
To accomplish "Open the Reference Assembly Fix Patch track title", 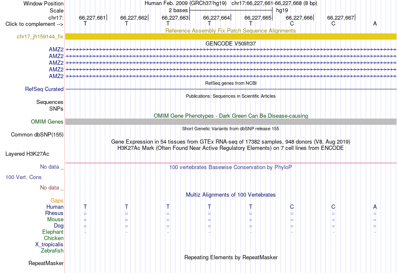I will coord(231,30).
